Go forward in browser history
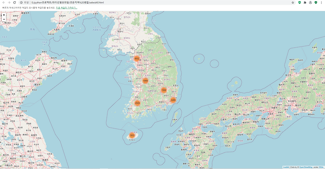The image size is (325, 169). [9, 3]
